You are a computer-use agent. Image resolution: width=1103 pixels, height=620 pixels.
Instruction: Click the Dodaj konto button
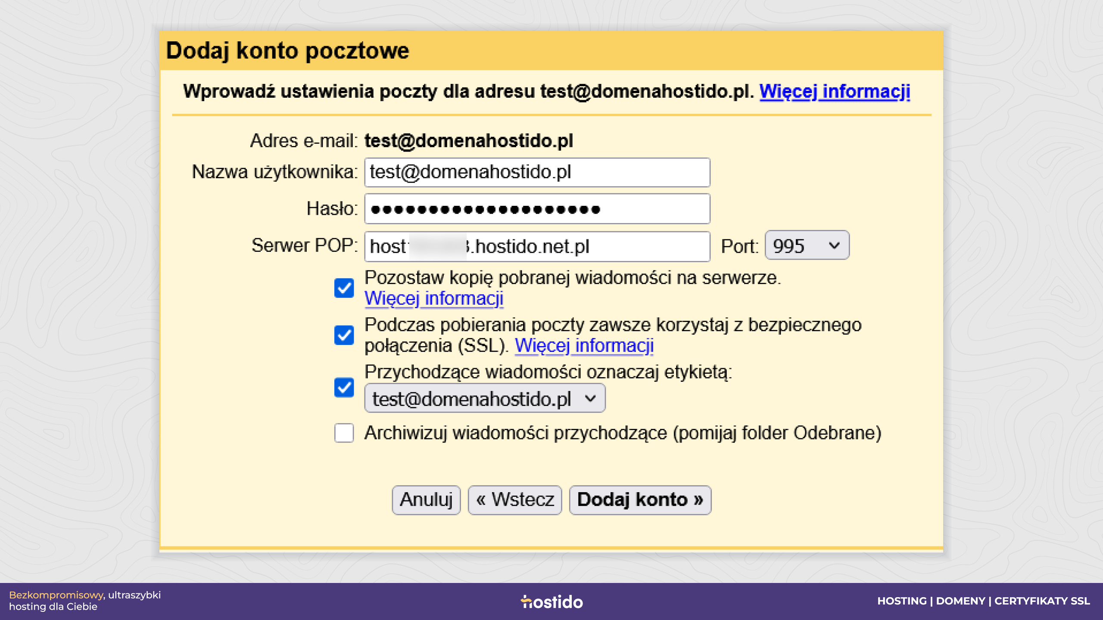640,500
